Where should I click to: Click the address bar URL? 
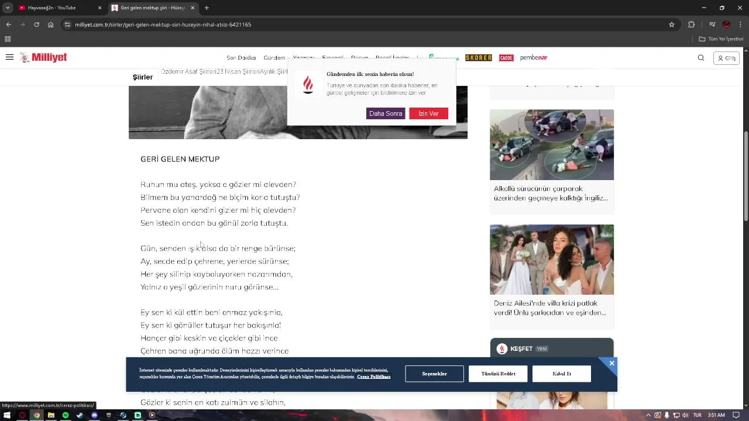(x=163, y=25)
